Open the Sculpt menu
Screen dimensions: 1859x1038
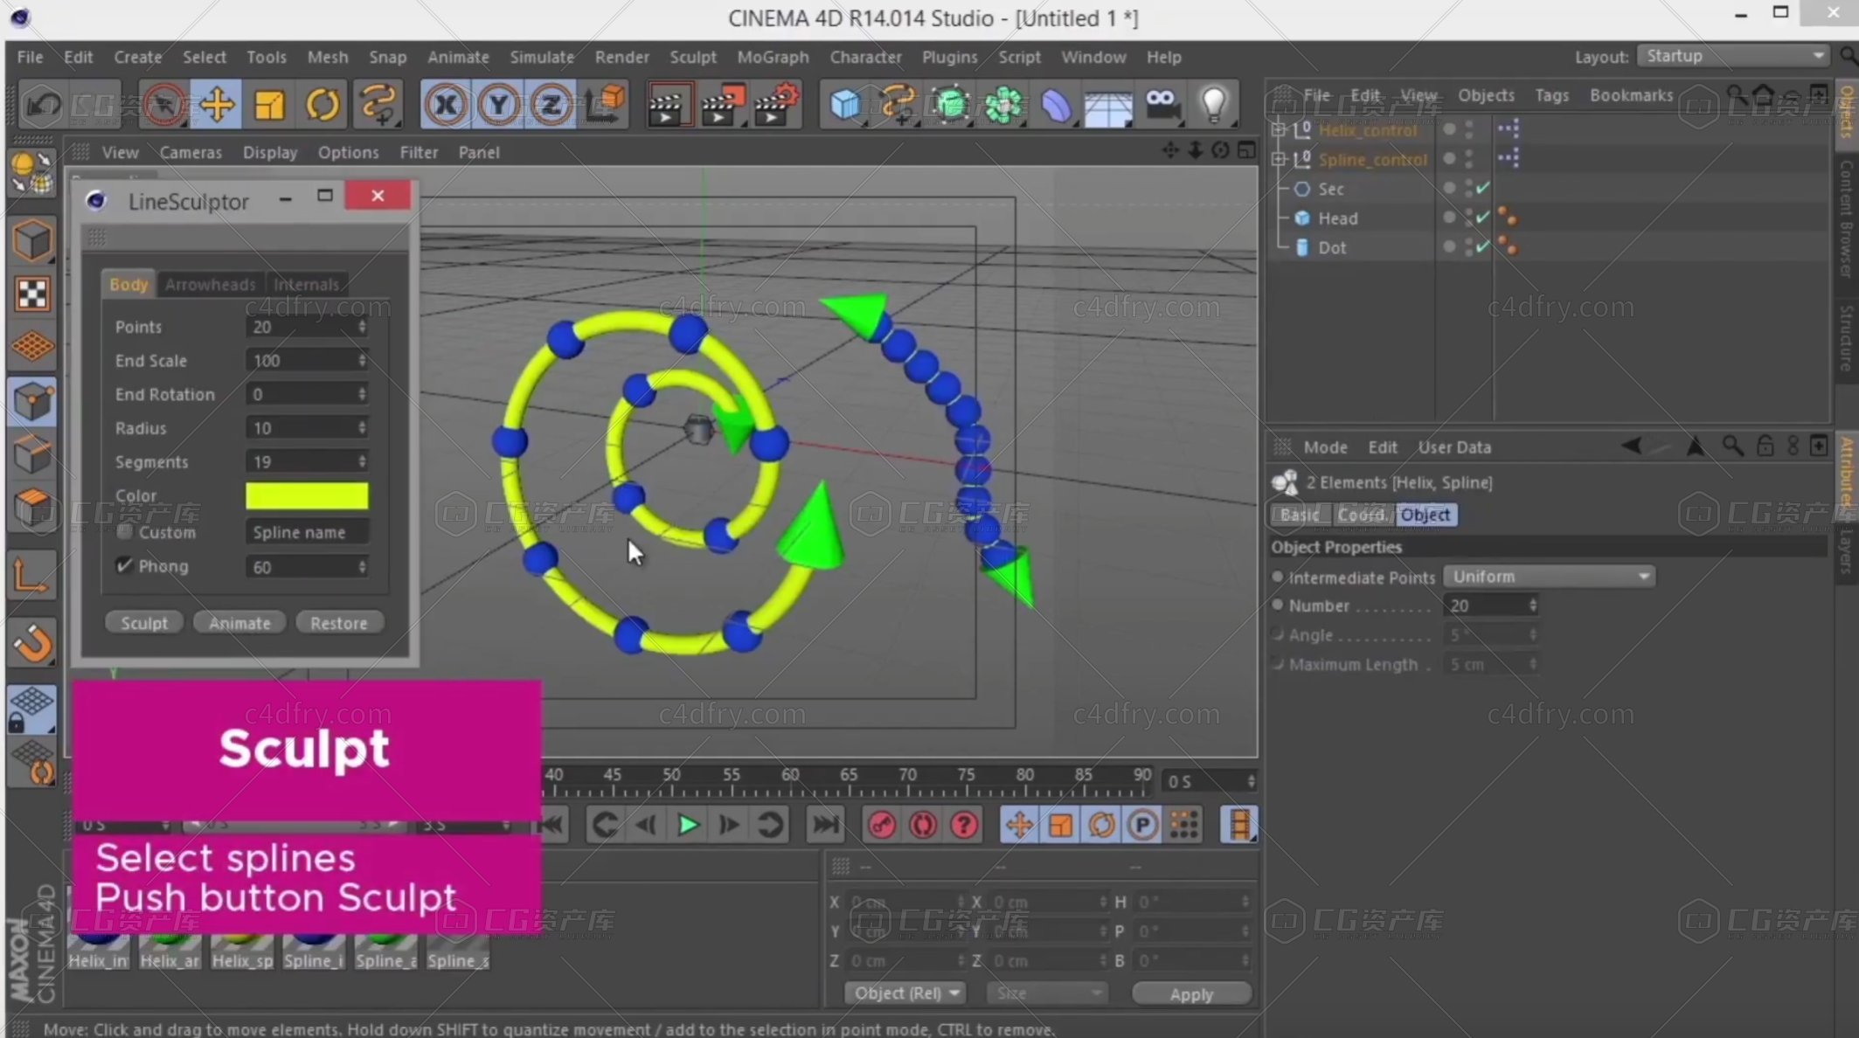coord(693,57)
